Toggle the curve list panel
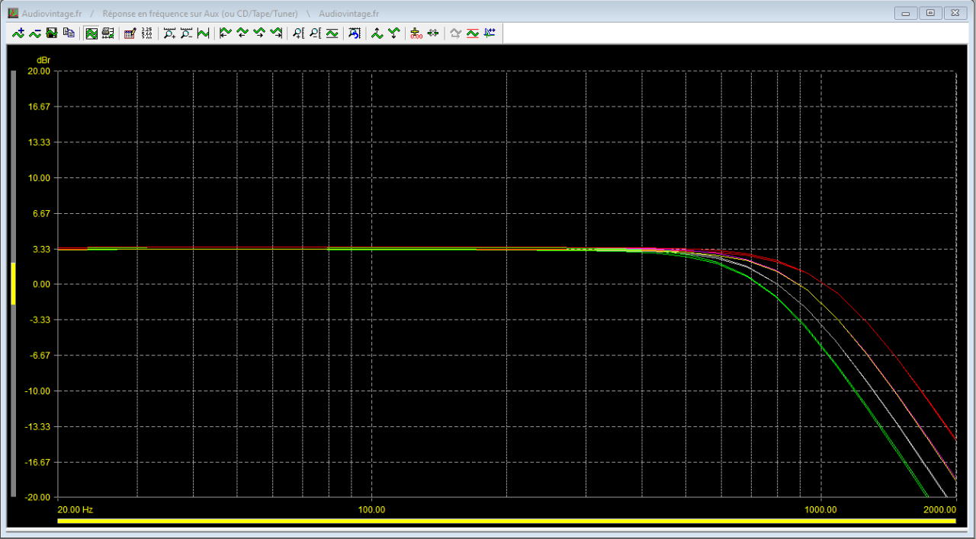The image size is (976, 539). pos(107,33)
